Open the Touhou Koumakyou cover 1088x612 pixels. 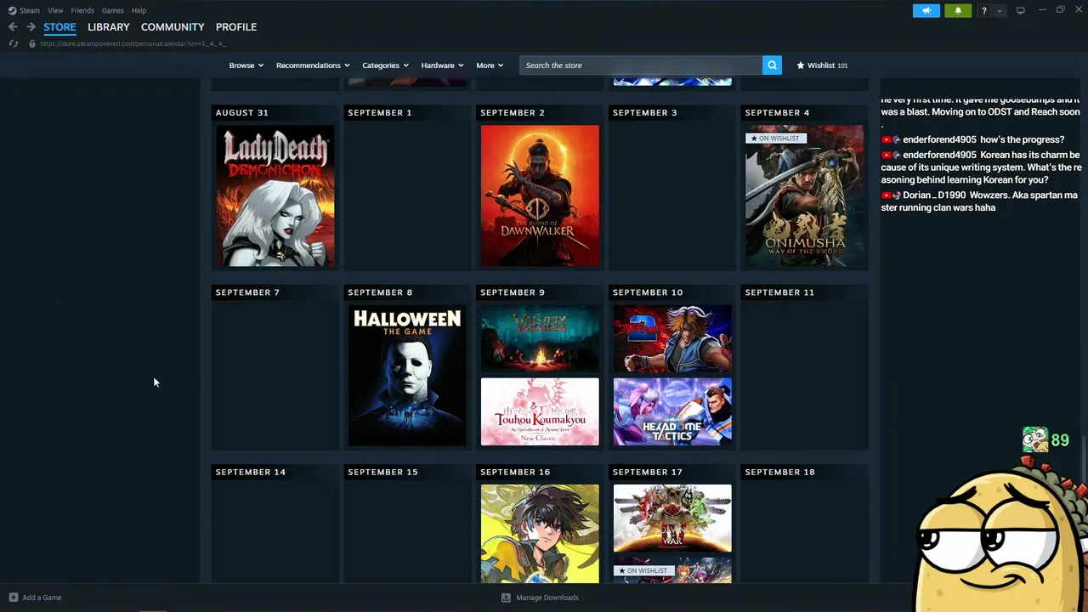(x=540, y=411)
